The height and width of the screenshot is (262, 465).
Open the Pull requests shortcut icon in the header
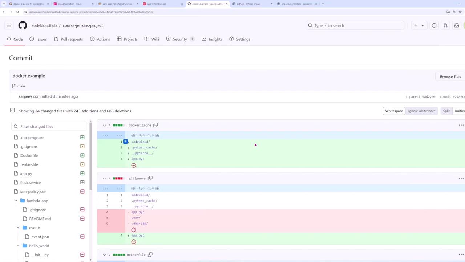tap(445, 25)
